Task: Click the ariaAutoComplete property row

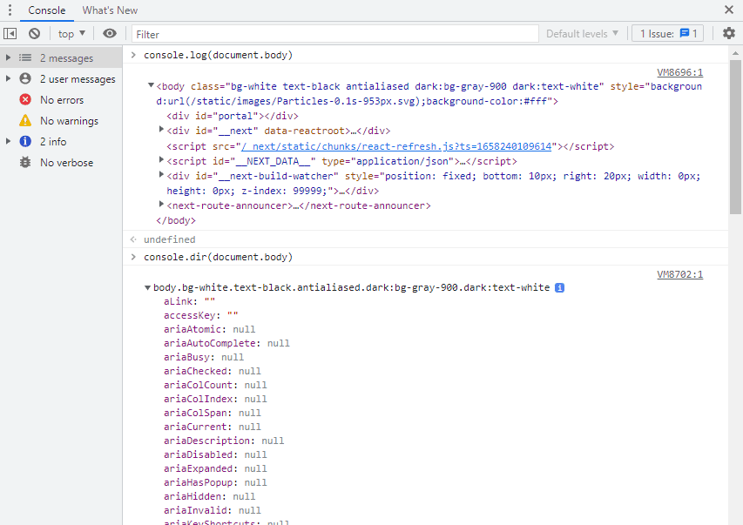Action: click(x=226, y=343)
